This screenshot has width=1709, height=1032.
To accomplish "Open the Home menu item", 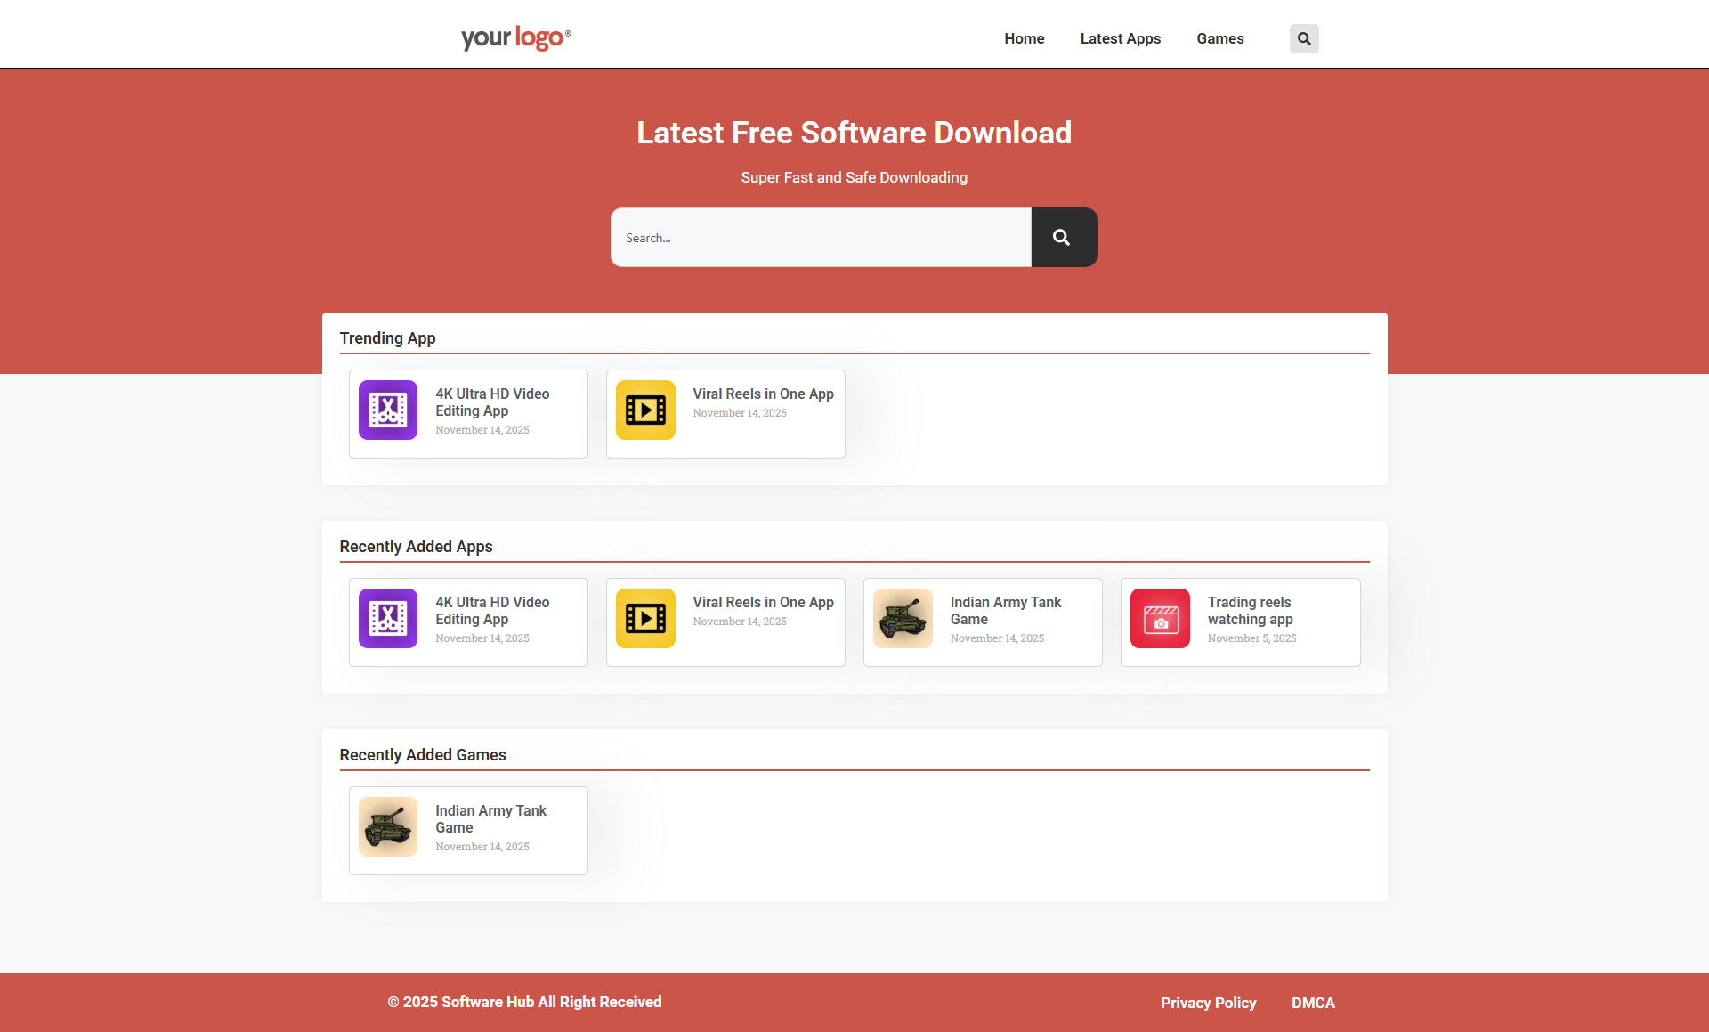I will (x=1024, y=38).
